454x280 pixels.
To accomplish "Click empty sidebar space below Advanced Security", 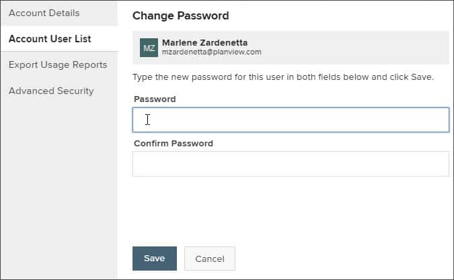I will click(59, 188).
